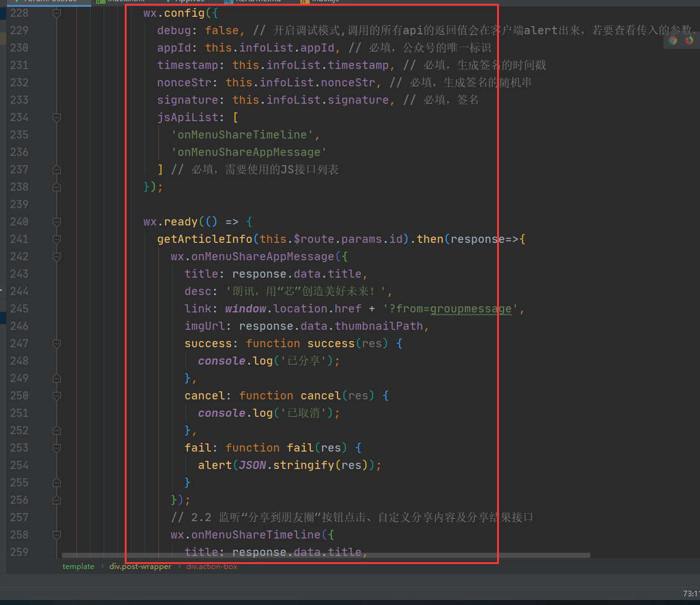Click the 'alert' call on line 254
This screenshot has width=700, height=605.
tap(215, 466)
